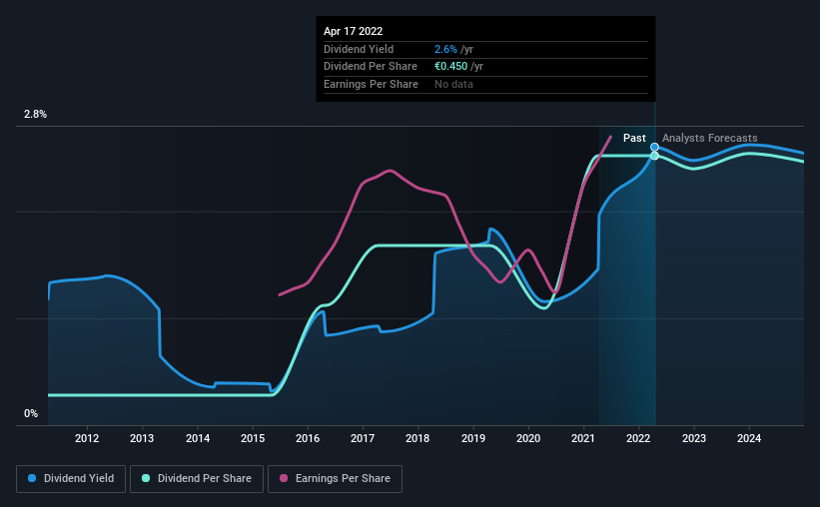This screenshot has width=820, height=507.
Task: Click the 2024 x-axis label
Action: click(x=749, y=438)
